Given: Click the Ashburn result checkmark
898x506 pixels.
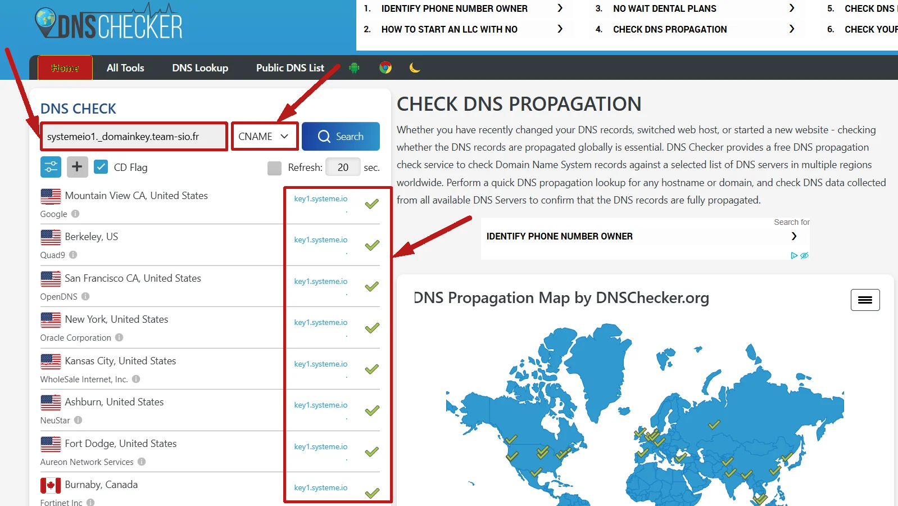Looking at the screenshot, I should (371, 410).
